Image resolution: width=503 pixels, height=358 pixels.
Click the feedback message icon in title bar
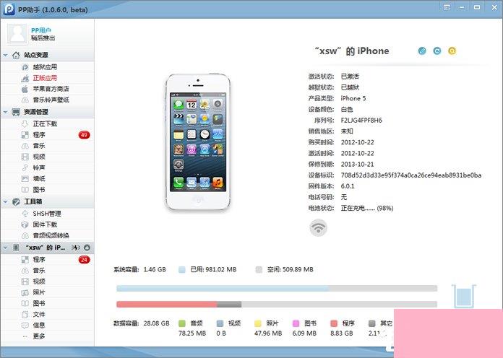click(x=447, y=7)
